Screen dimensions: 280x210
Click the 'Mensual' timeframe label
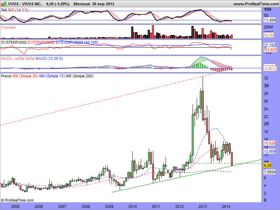[x=82, y=4]
